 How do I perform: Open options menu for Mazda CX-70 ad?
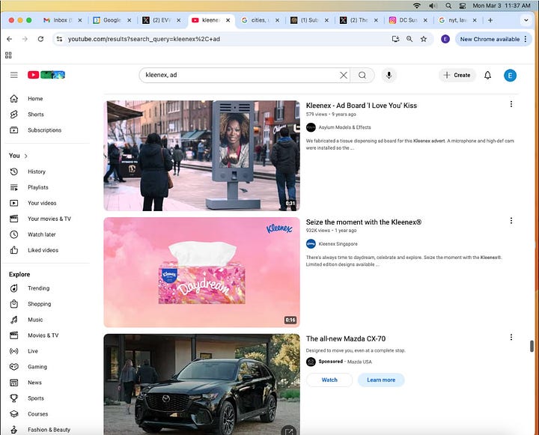click(x=511, y=338)
